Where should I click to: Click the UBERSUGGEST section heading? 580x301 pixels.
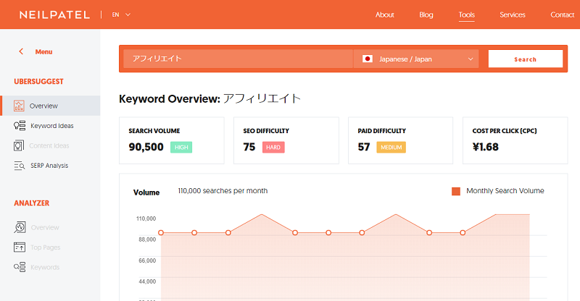click(x=38, y=82)
